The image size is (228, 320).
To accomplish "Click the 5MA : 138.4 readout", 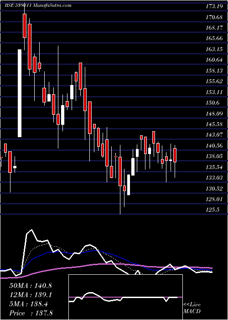I will pos(29,304).
